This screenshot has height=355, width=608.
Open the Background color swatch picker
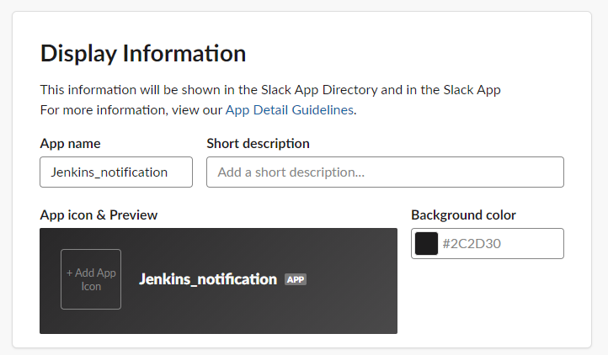pyautogui.click(x=426, y=243)
